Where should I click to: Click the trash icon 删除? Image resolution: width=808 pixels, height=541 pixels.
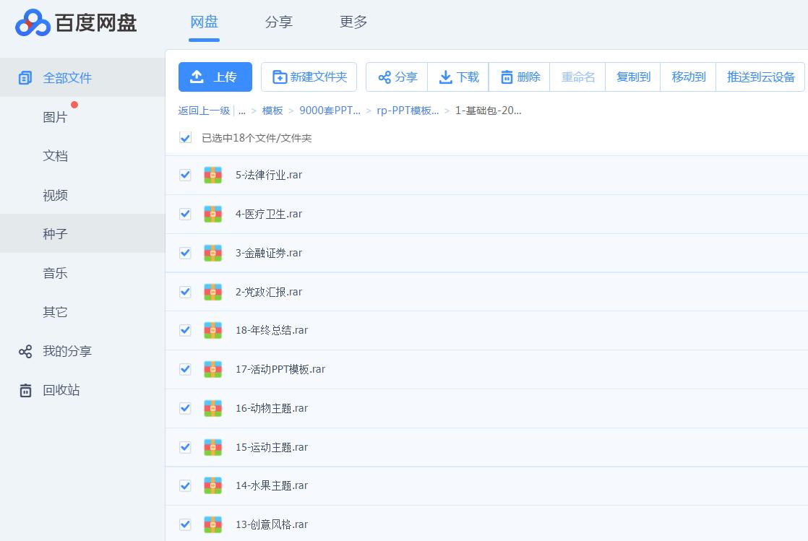click(507, 77)
